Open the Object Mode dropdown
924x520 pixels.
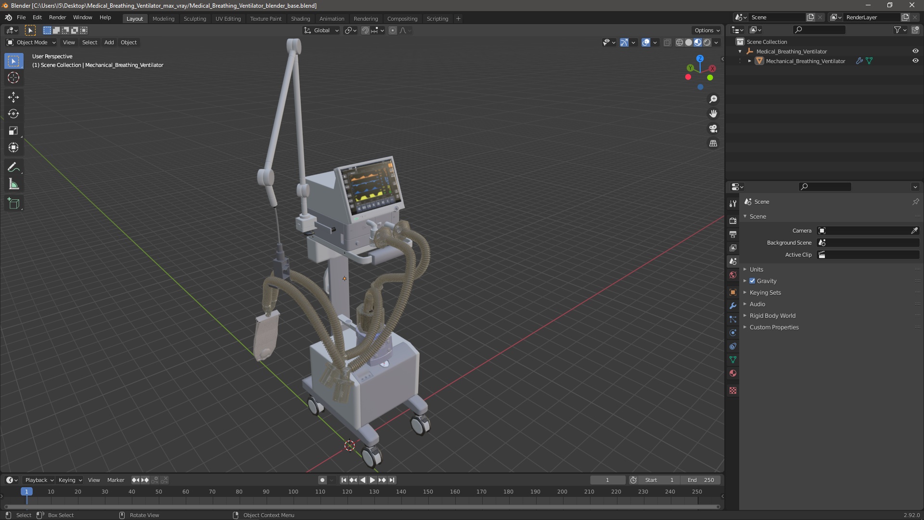pos(31,42)
